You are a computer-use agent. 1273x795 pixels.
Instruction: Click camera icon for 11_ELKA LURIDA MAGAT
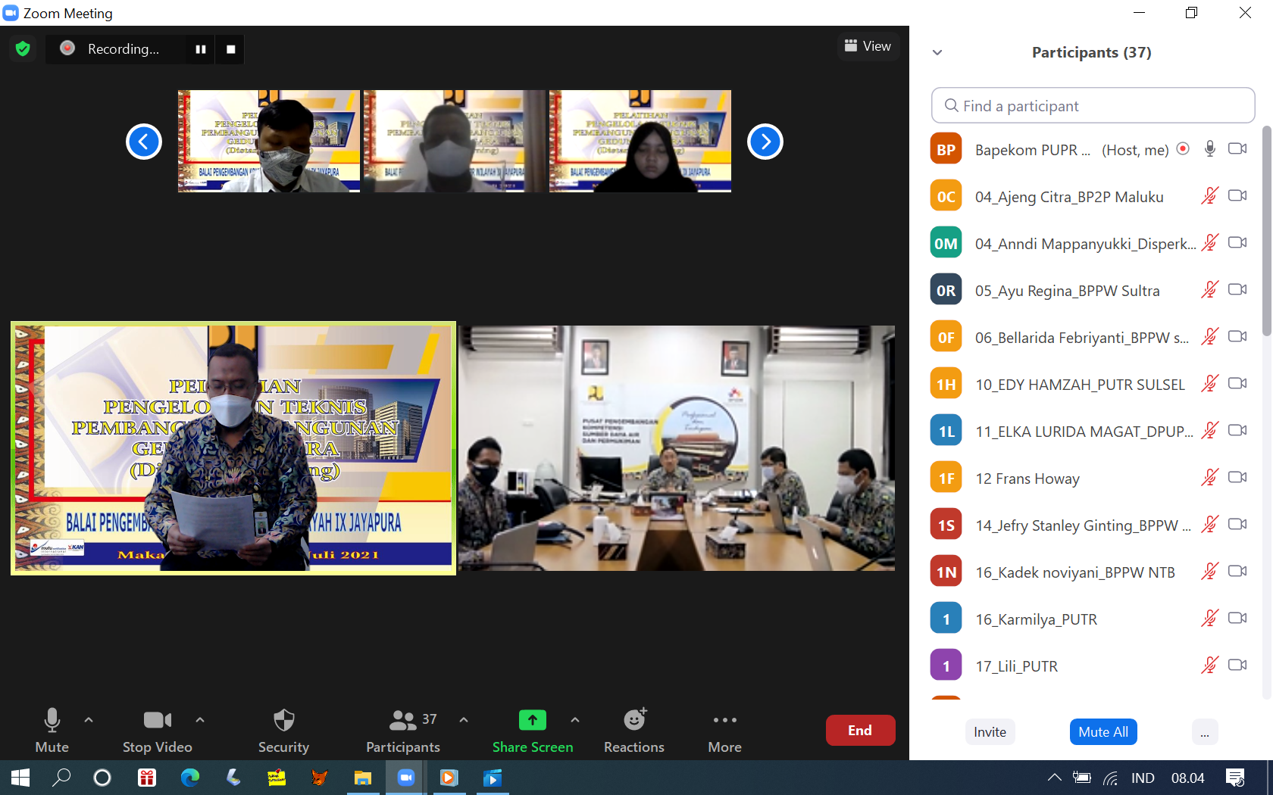pos(1237,431)
